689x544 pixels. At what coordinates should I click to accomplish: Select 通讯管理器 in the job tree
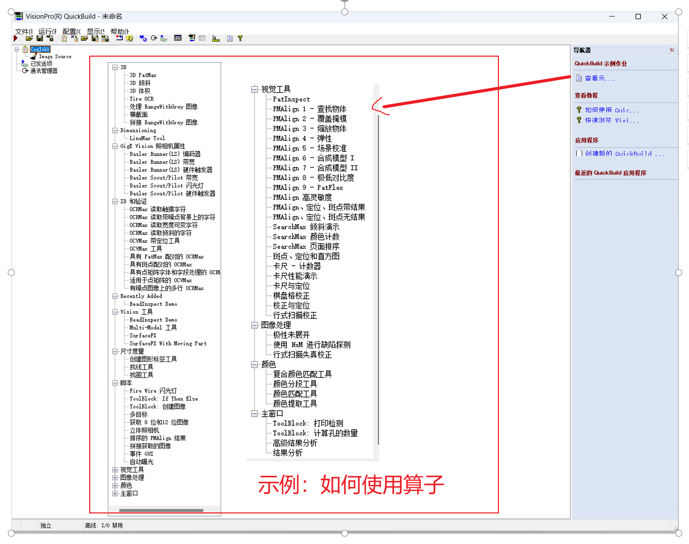pyautogui.click(x=44, y=71)
